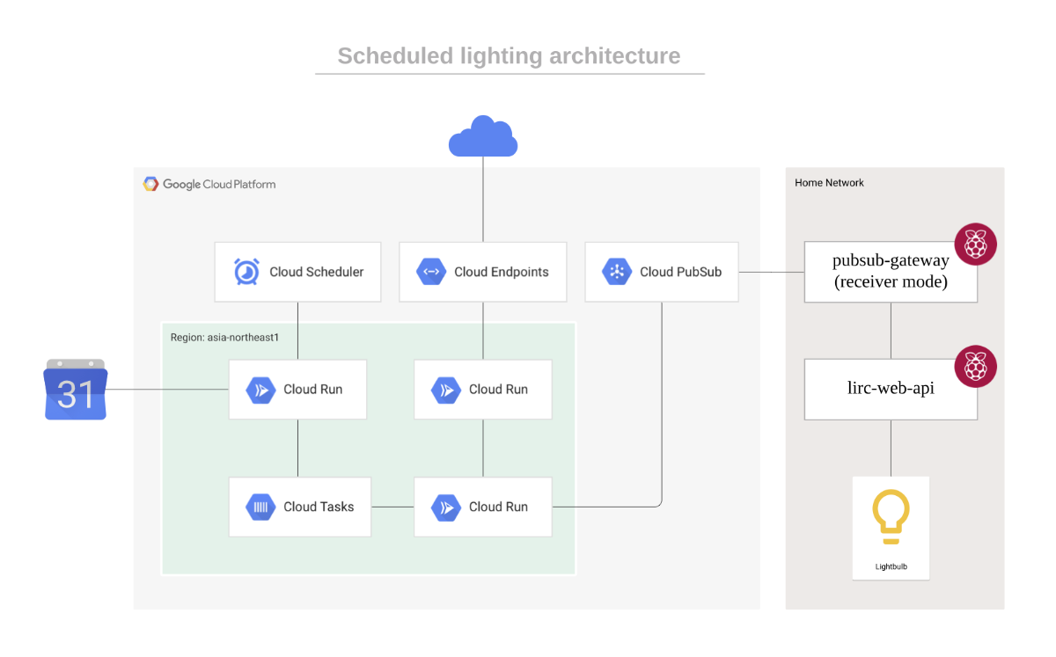Select the Cloud Endpoints hexagon icon

[431, 272]
